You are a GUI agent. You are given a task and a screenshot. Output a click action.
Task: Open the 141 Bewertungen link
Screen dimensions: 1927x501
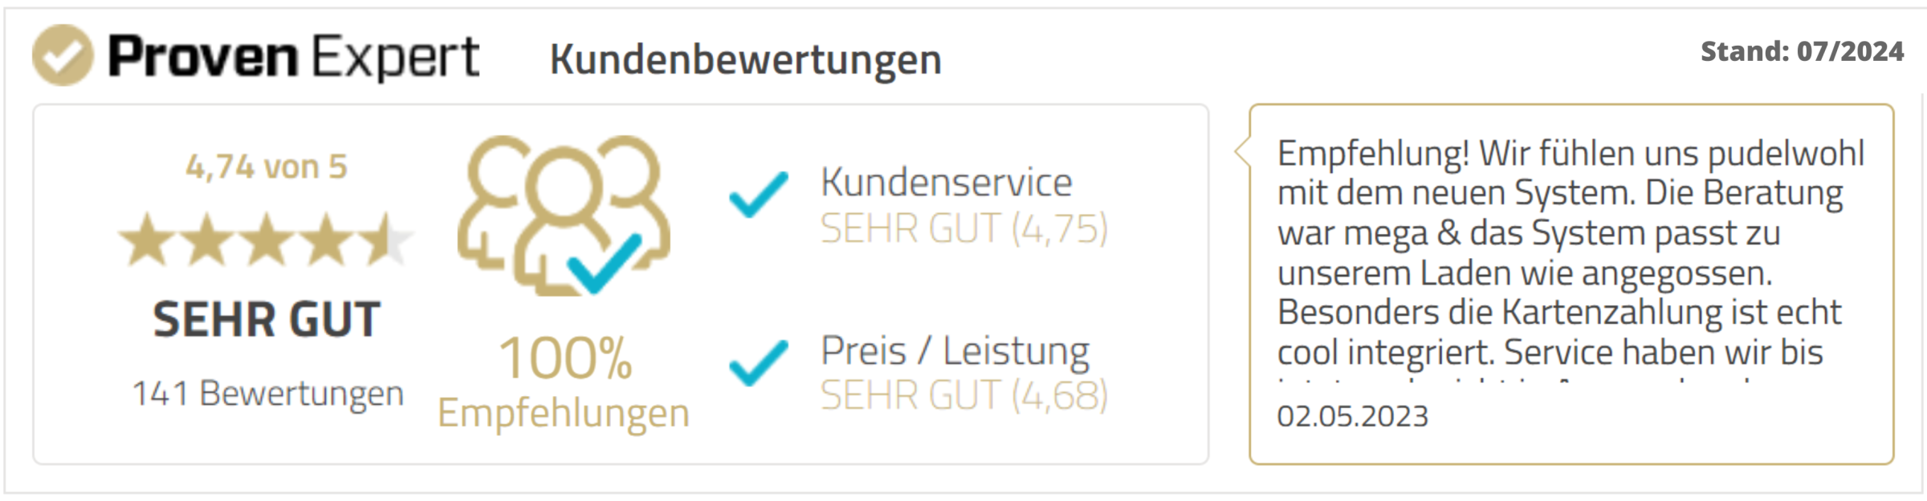267,394
